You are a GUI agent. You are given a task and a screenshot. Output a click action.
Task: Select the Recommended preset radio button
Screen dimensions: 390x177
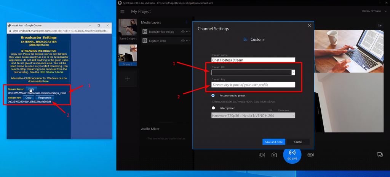coord(213,95)
